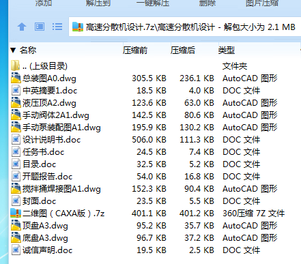Click 2.5 KB compressed size cell
The image size is (301, 264).
coord(201,250)
